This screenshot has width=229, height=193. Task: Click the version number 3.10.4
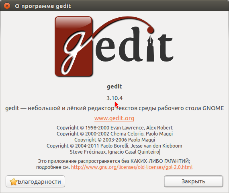click(115, 98)
